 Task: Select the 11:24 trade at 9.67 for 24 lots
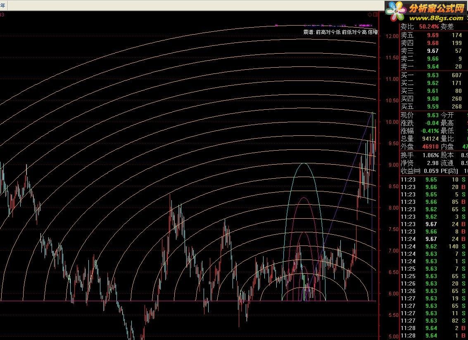433,239
